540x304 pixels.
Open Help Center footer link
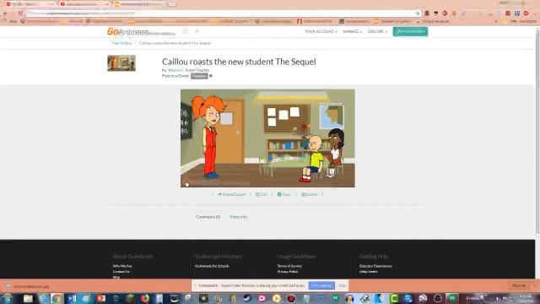coord(369,272)
